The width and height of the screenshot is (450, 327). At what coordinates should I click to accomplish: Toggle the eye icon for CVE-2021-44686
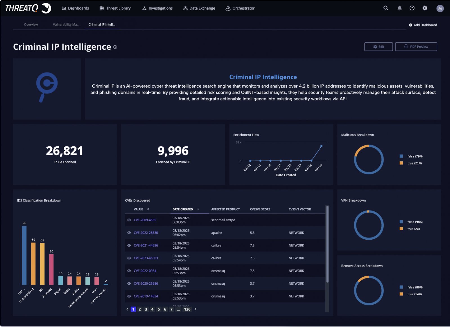[129, 245]
